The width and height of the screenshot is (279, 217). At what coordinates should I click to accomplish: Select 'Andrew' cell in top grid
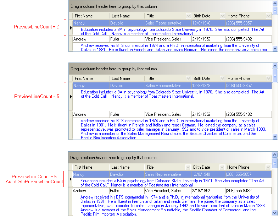[x=91, y=39]
